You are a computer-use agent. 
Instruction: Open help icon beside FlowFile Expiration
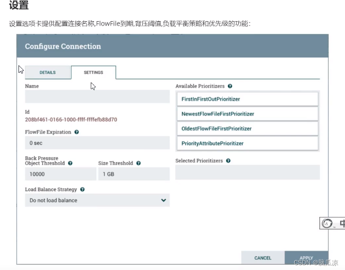[77, 132]
